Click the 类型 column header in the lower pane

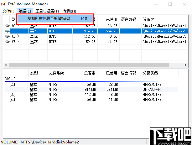tap(38, 73)
